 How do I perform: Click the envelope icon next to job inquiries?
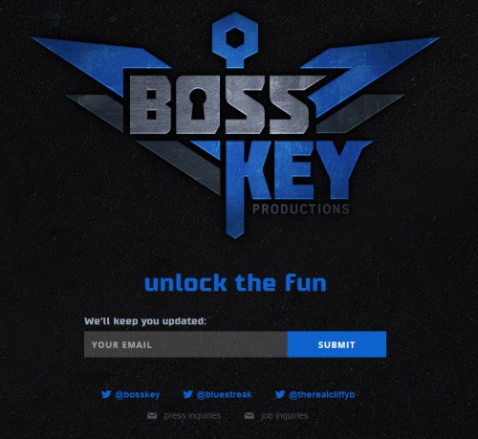250,416
